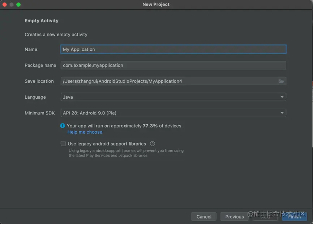
Task: Click the 'Minimum SDK' label
Action: pos(40,113)
